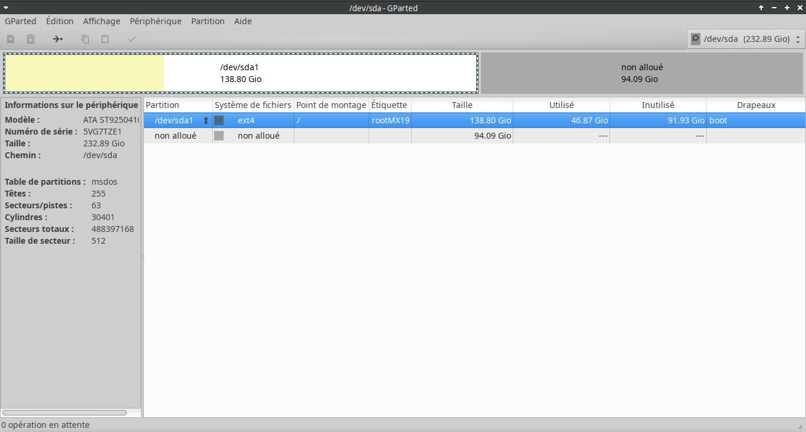Click the Resize/Move arrow toolbar icon
Image resolution: width=806 pixels, height=432 pixels.
click(57, 39)
